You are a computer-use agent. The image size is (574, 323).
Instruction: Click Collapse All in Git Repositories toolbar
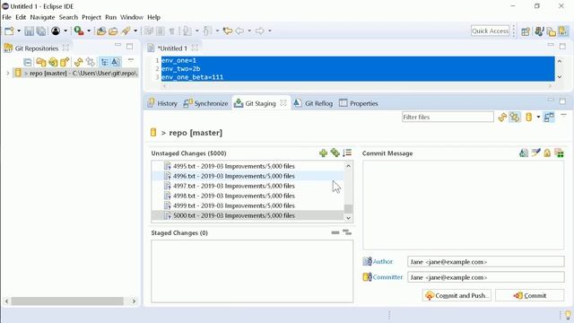click(x=28, y=62)
